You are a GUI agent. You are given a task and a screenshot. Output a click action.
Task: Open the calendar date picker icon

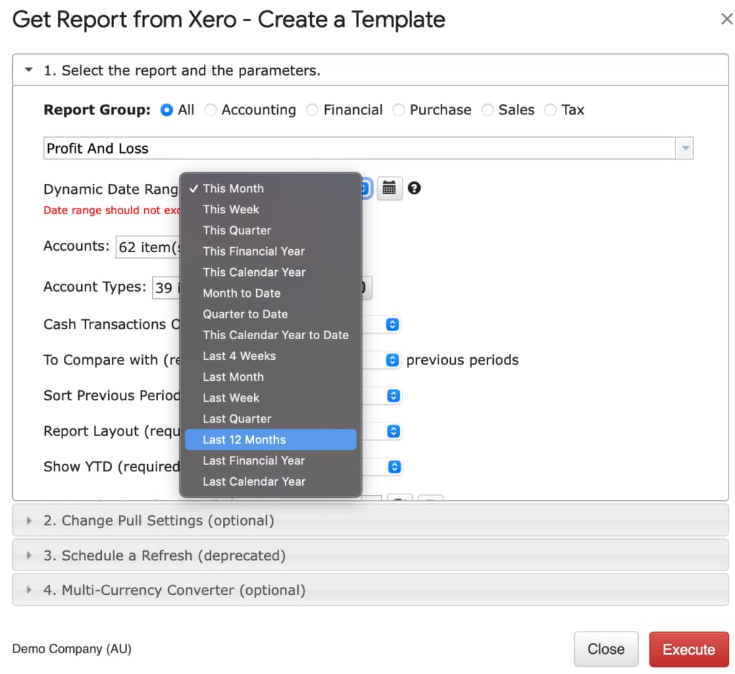(x=389, y=188)
